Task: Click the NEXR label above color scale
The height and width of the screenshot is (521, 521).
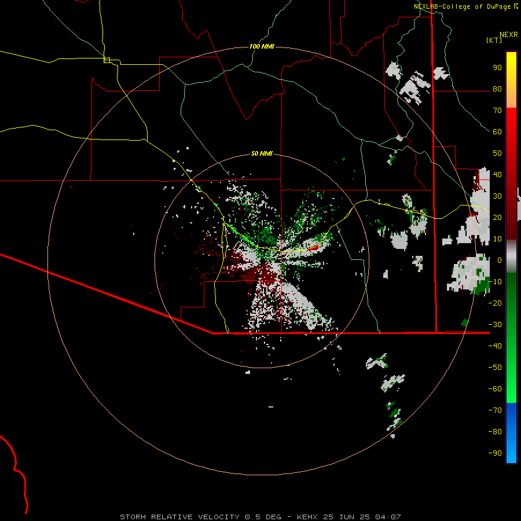Action: tap(509, 35)
